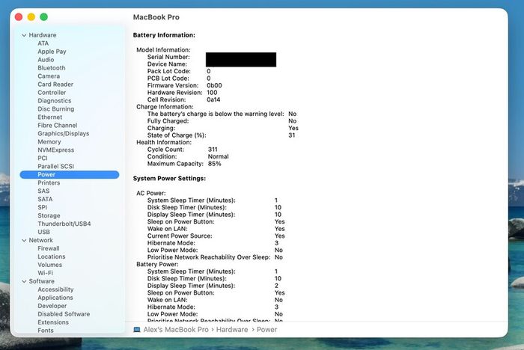
Task: Close the window with red button
Action: [x=19, y=16]
